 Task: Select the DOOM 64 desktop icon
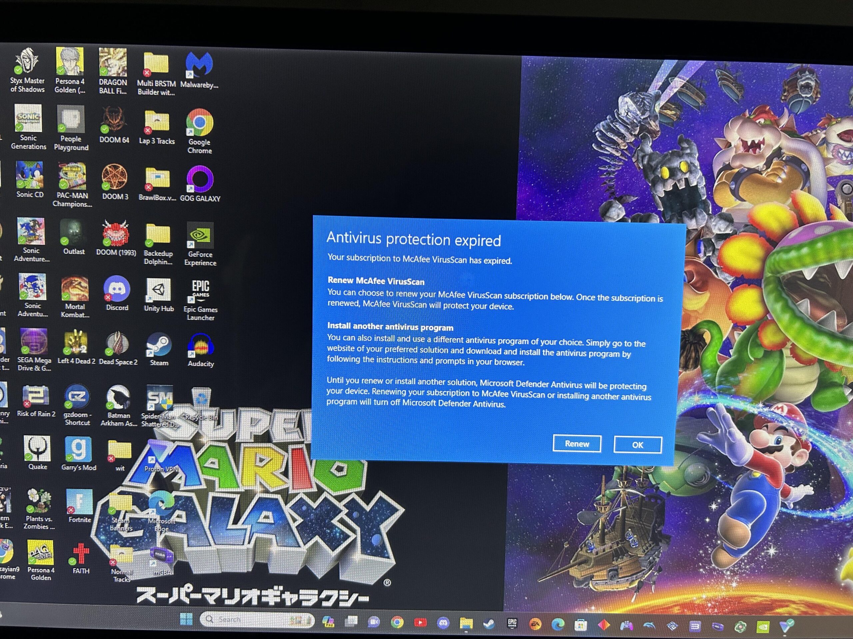coord(114,125)
